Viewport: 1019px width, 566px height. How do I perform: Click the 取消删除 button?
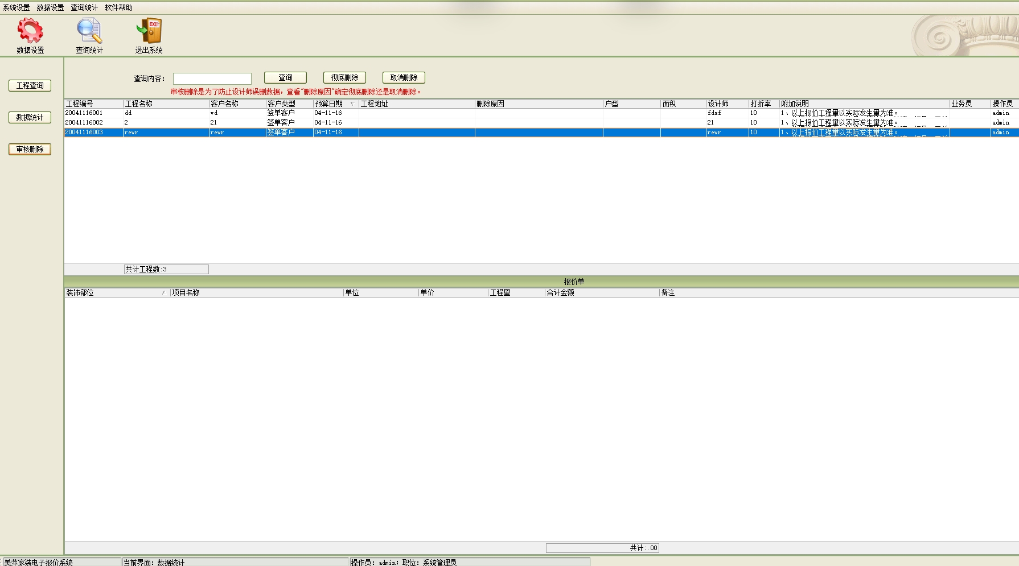(x=404, y=78)
